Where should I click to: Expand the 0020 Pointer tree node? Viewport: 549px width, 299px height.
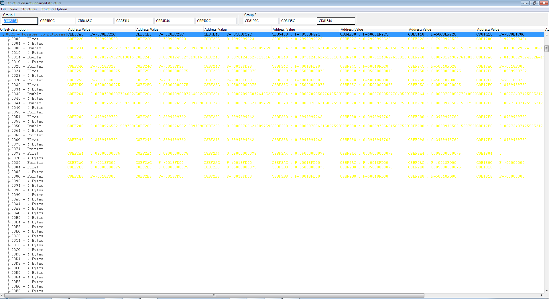[9, 67]
